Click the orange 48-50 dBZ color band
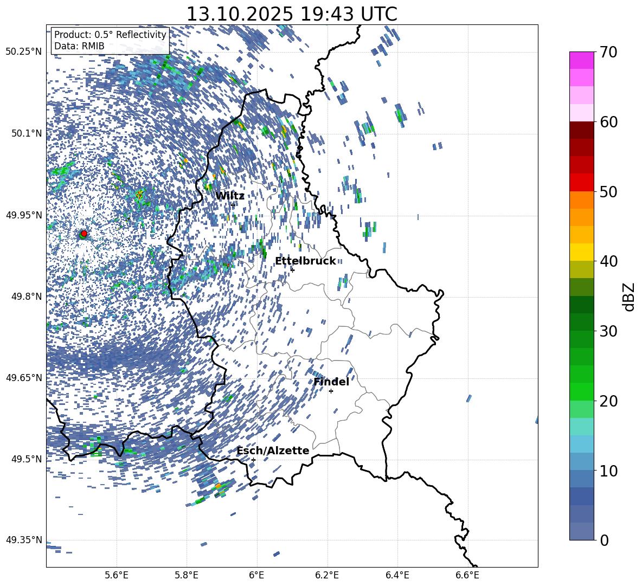 (581, 200)
